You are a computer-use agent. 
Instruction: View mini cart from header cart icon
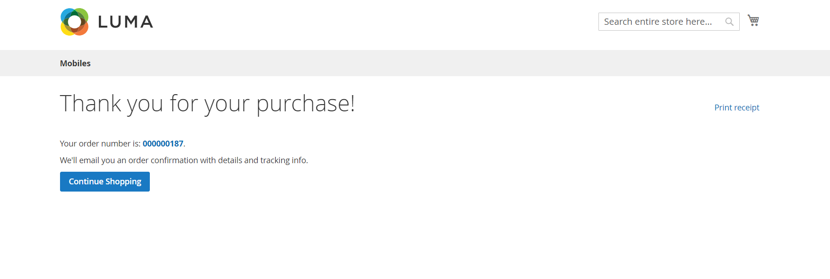tap(753, 21)
